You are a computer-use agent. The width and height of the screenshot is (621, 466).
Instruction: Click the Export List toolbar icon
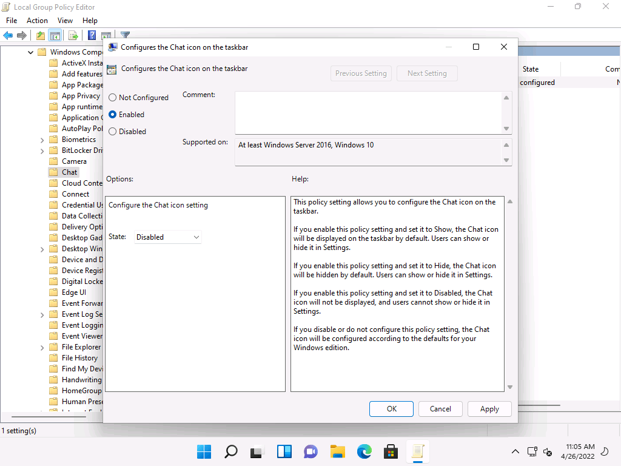pos(73,36)
